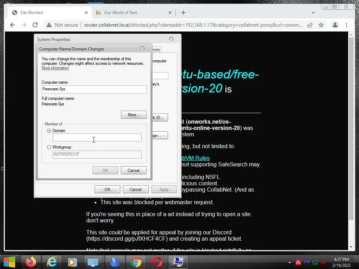Screen dimensions: 359x269
Task: Open the Remote tab in System Properties
Action: pos(157,50)
